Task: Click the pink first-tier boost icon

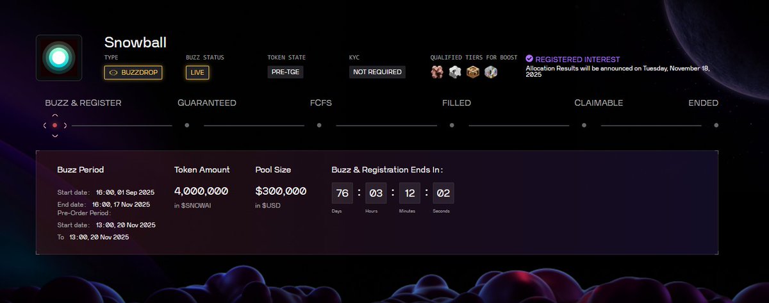Action: point(438,72)
